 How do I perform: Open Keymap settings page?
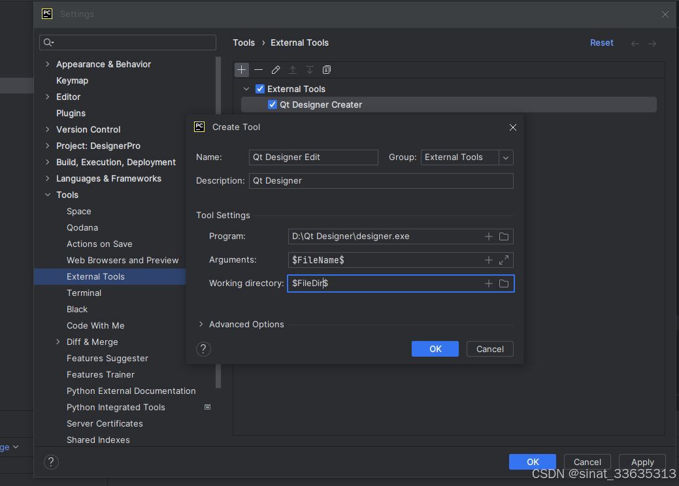tap(73, 80)
